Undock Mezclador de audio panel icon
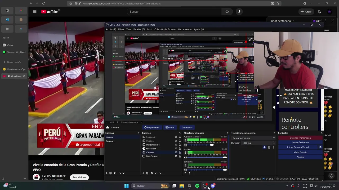Viewport: 339px width, 190px height. tap(227, 133)
